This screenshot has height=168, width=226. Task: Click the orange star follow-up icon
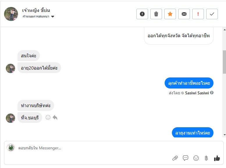pos(170,14)
